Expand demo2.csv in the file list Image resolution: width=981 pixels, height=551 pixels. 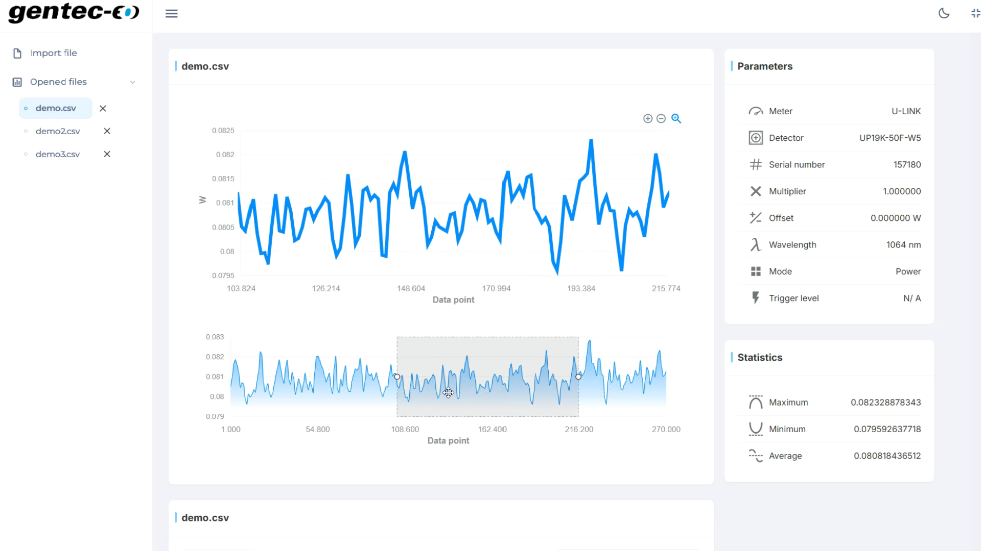[26, 131]
